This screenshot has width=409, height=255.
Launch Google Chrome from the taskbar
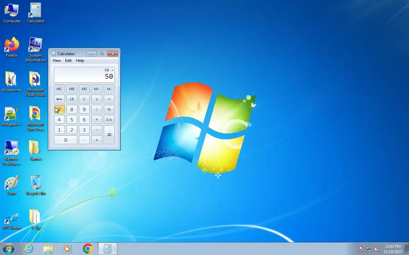point(88,249)
